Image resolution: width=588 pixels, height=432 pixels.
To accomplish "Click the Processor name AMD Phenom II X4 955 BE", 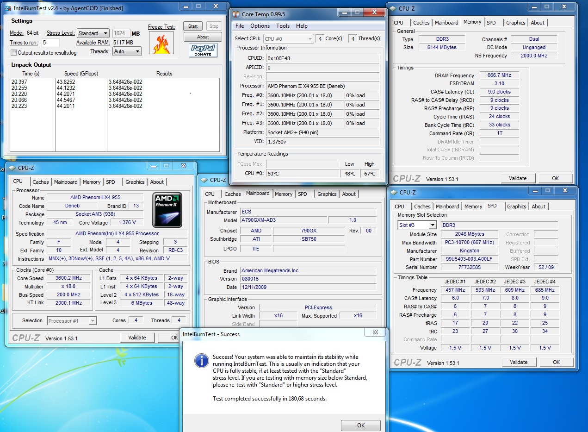I will click(322, 86).
